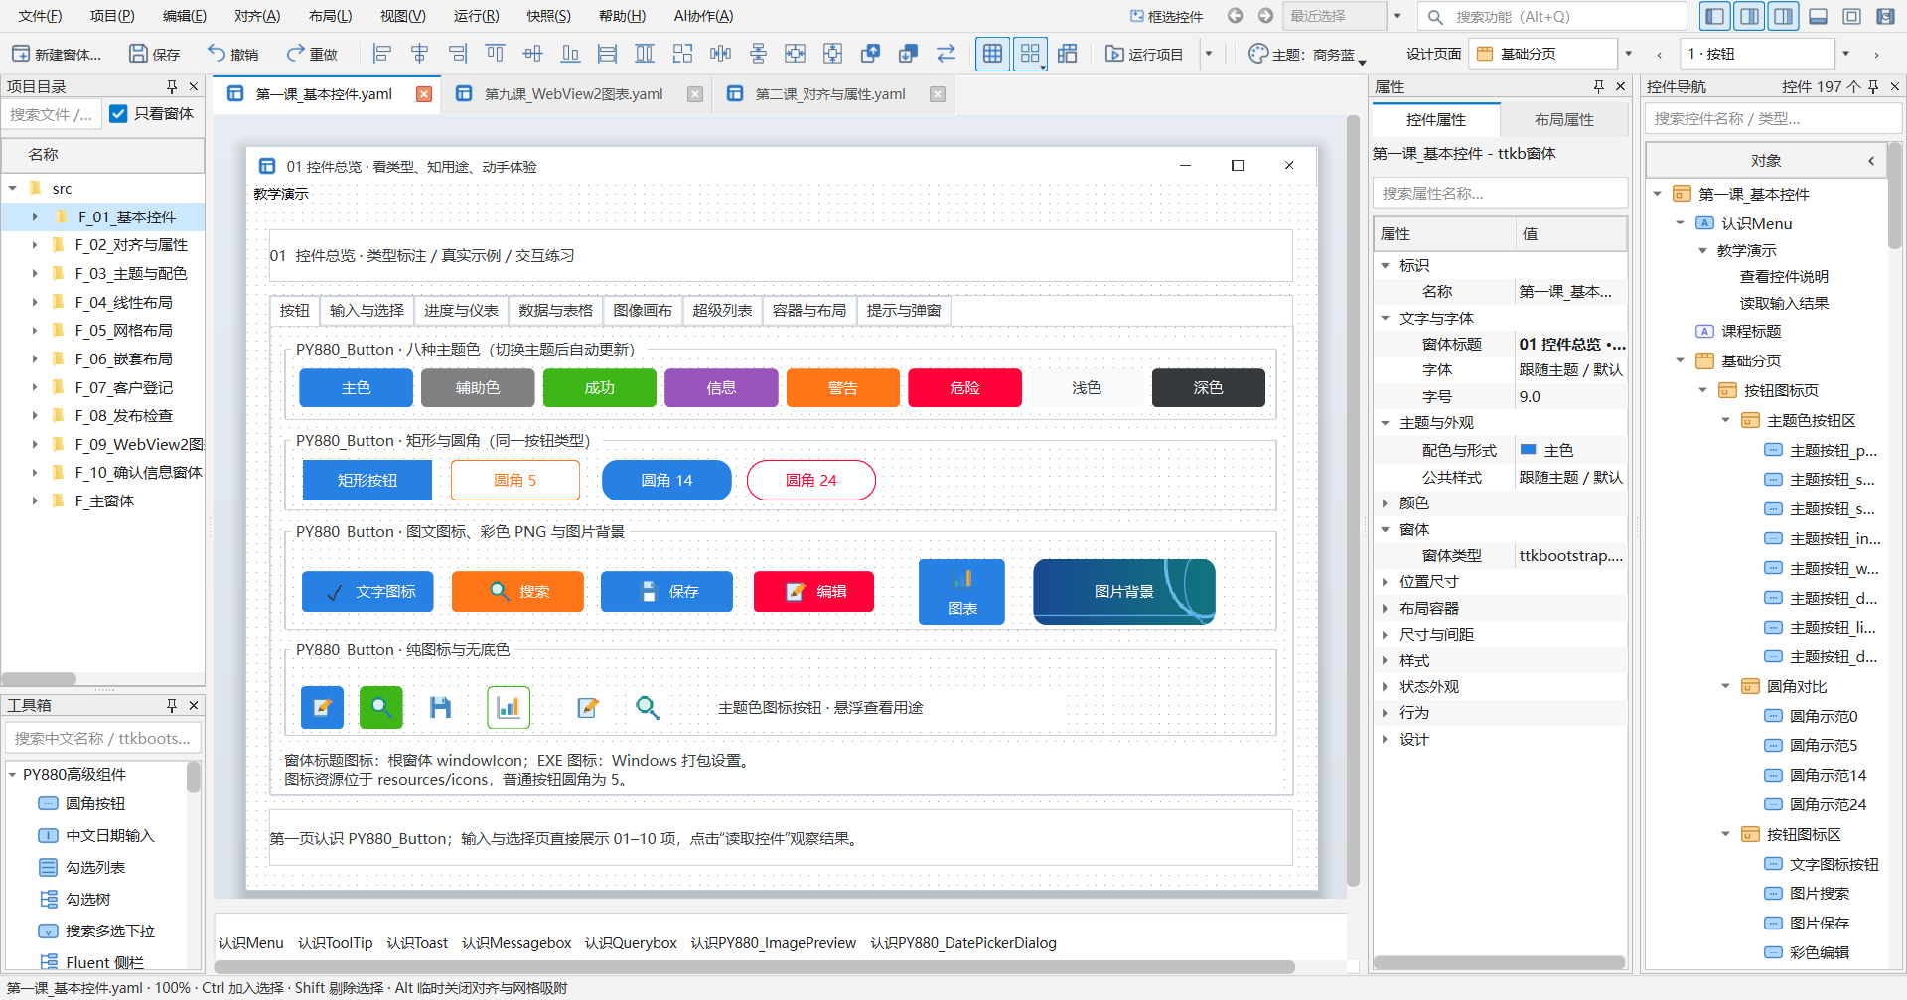Click the bar chart icon button in canvas

[x=509, y=707]
